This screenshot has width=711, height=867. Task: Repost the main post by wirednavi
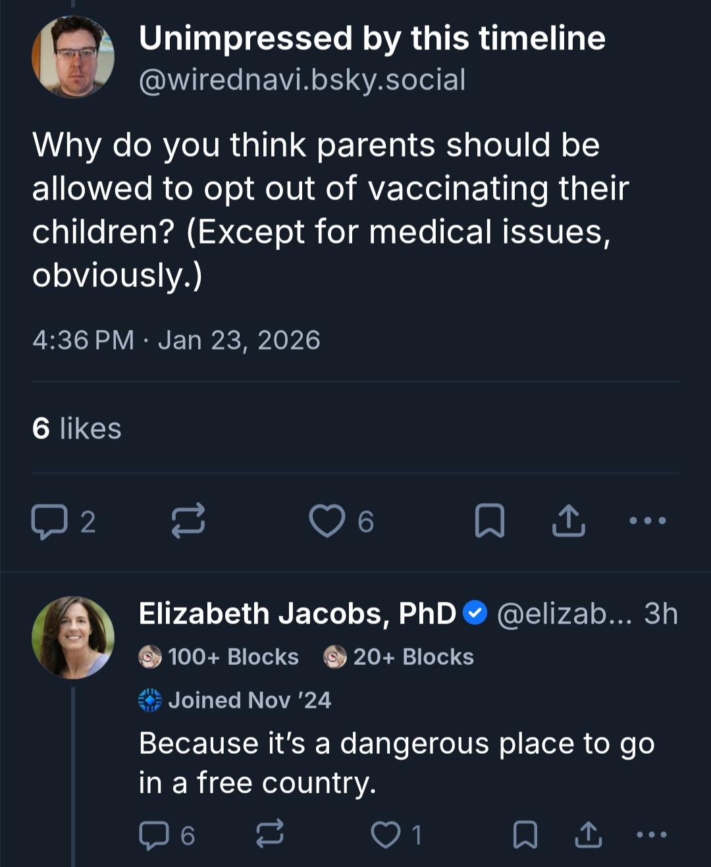coord(188,521)
